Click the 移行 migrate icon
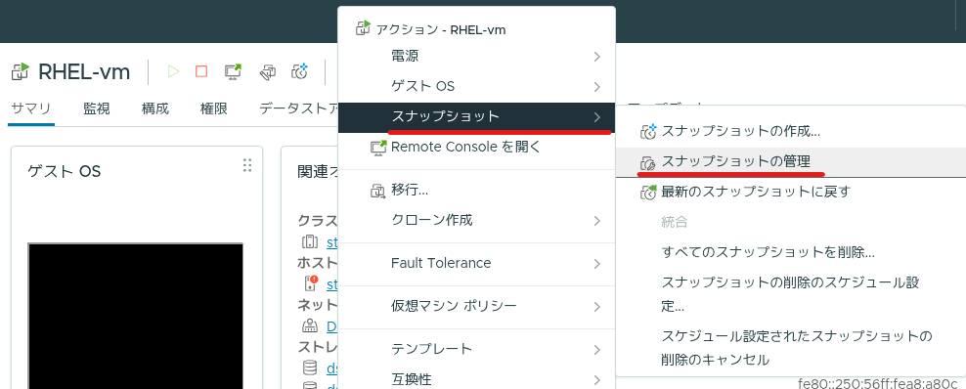This screenshot has height=389, width=966. coord(377,192)
